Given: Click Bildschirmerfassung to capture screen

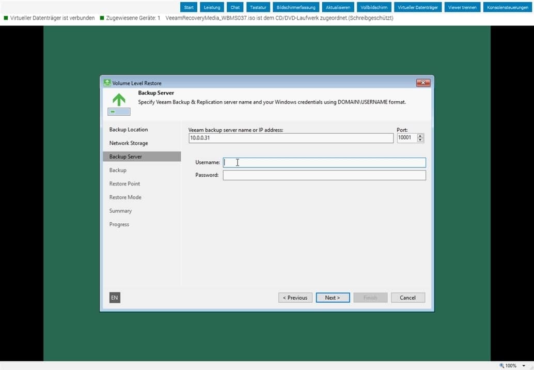Looking at the screenshot, I should point(296,7).
